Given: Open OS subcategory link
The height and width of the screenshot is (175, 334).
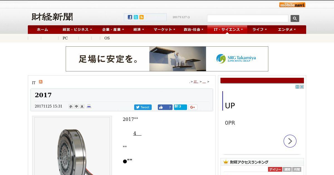Looking at the screenshot, I should point(107,38).
